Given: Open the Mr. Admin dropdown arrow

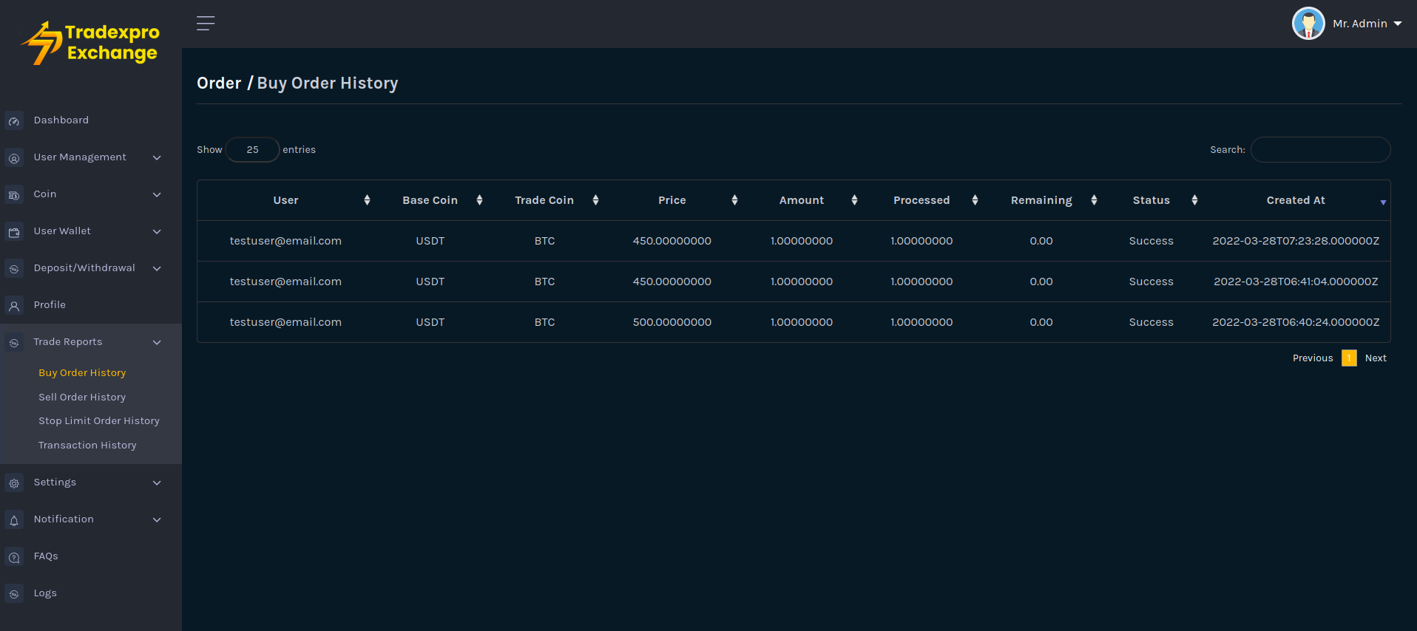Looking at the screenshot, I should point(1398,24).
